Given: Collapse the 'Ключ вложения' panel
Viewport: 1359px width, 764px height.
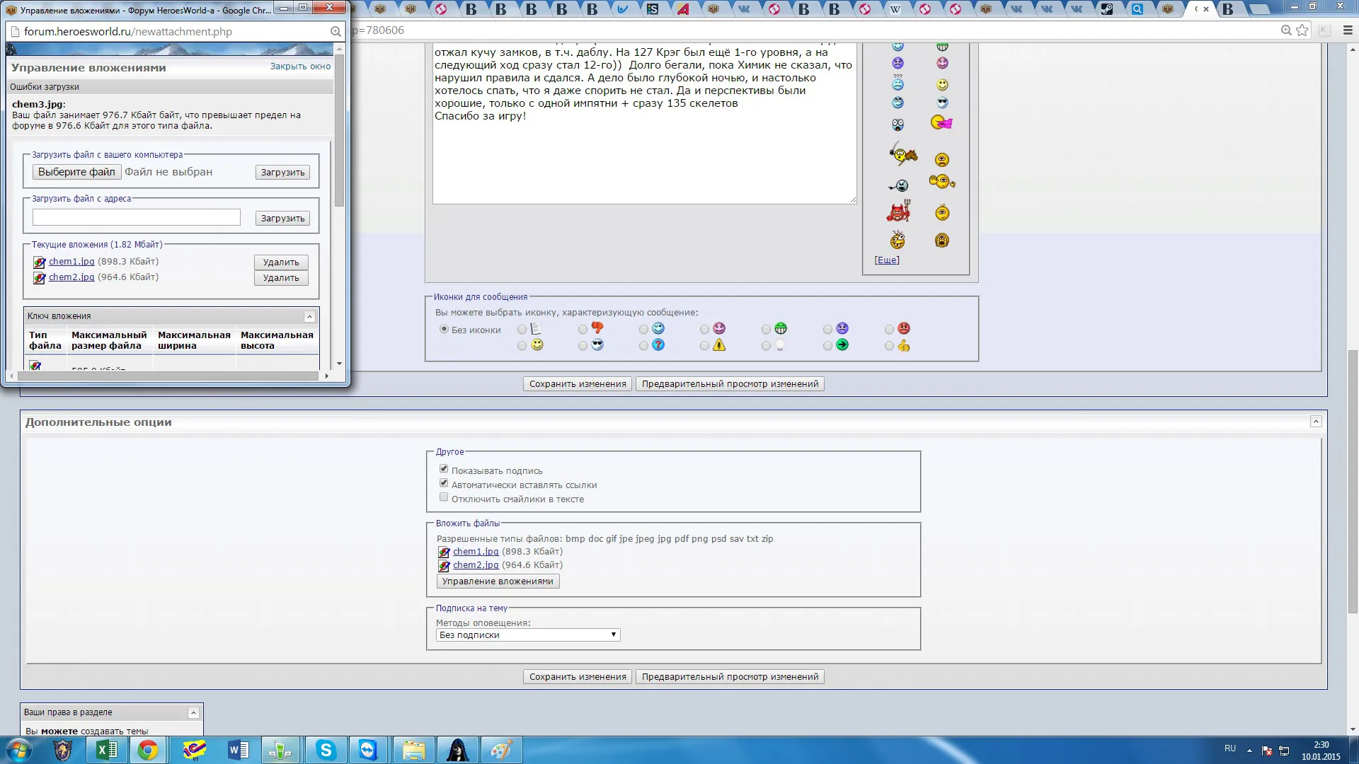Looking at the screenshot, I should tap(309, 316).
